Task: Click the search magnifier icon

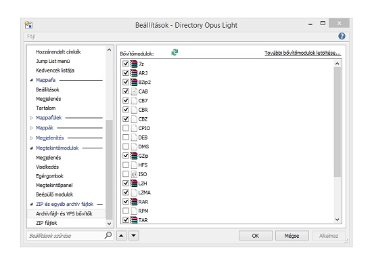Action: coord(108,235)
